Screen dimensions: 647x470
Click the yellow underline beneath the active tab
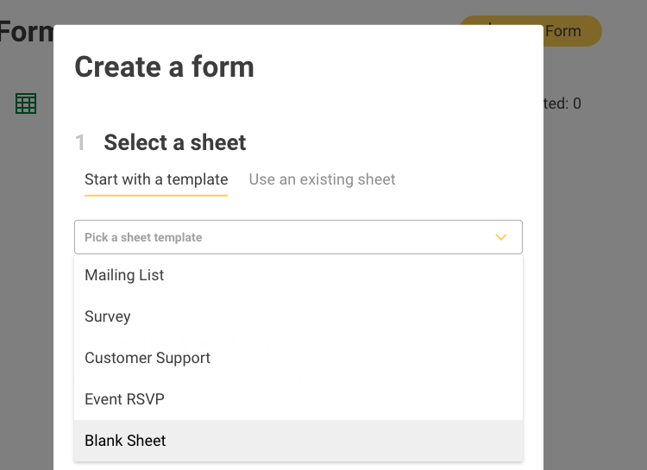pos(156,196)
